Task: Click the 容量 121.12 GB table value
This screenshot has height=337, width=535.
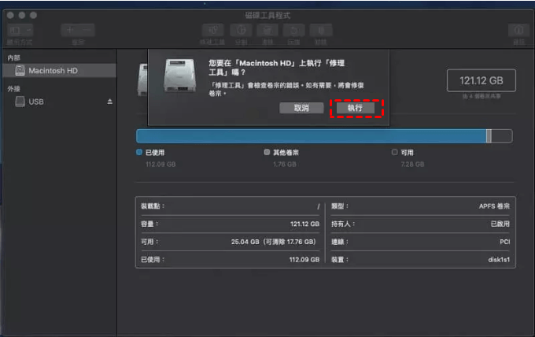Action: (x=304, y=224)
